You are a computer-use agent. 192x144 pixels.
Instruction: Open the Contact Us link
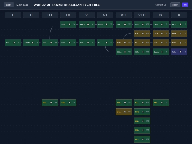click(x=161, y=5)
